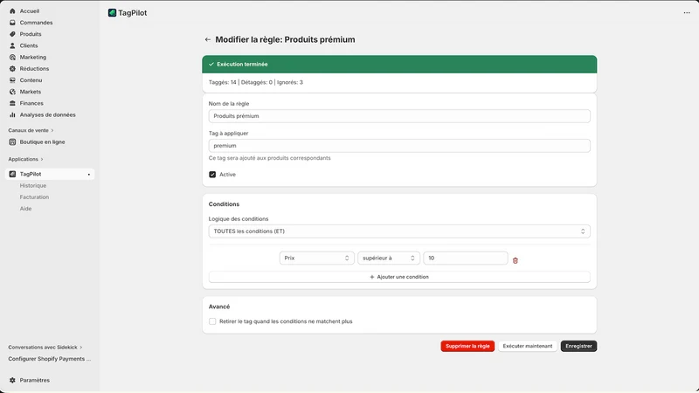Click the Réductions sidebar label

[x=34, y=69]
